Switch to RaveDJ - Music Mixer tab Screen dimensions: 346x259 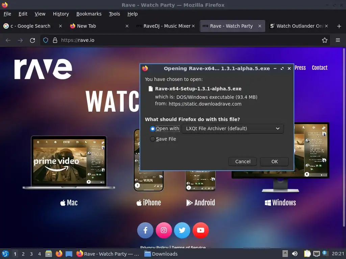coord(166,26)
